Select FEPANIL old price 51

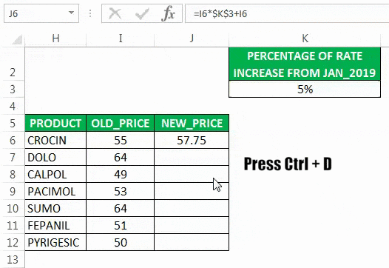pos(121,225)
